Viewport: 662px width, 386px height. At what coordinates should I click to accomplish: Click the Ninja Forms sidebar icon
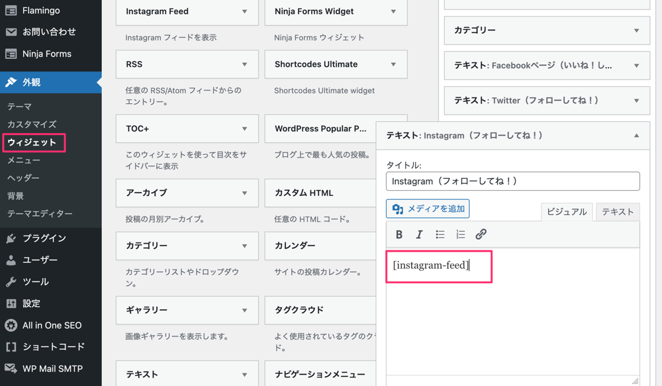point(11,54)
